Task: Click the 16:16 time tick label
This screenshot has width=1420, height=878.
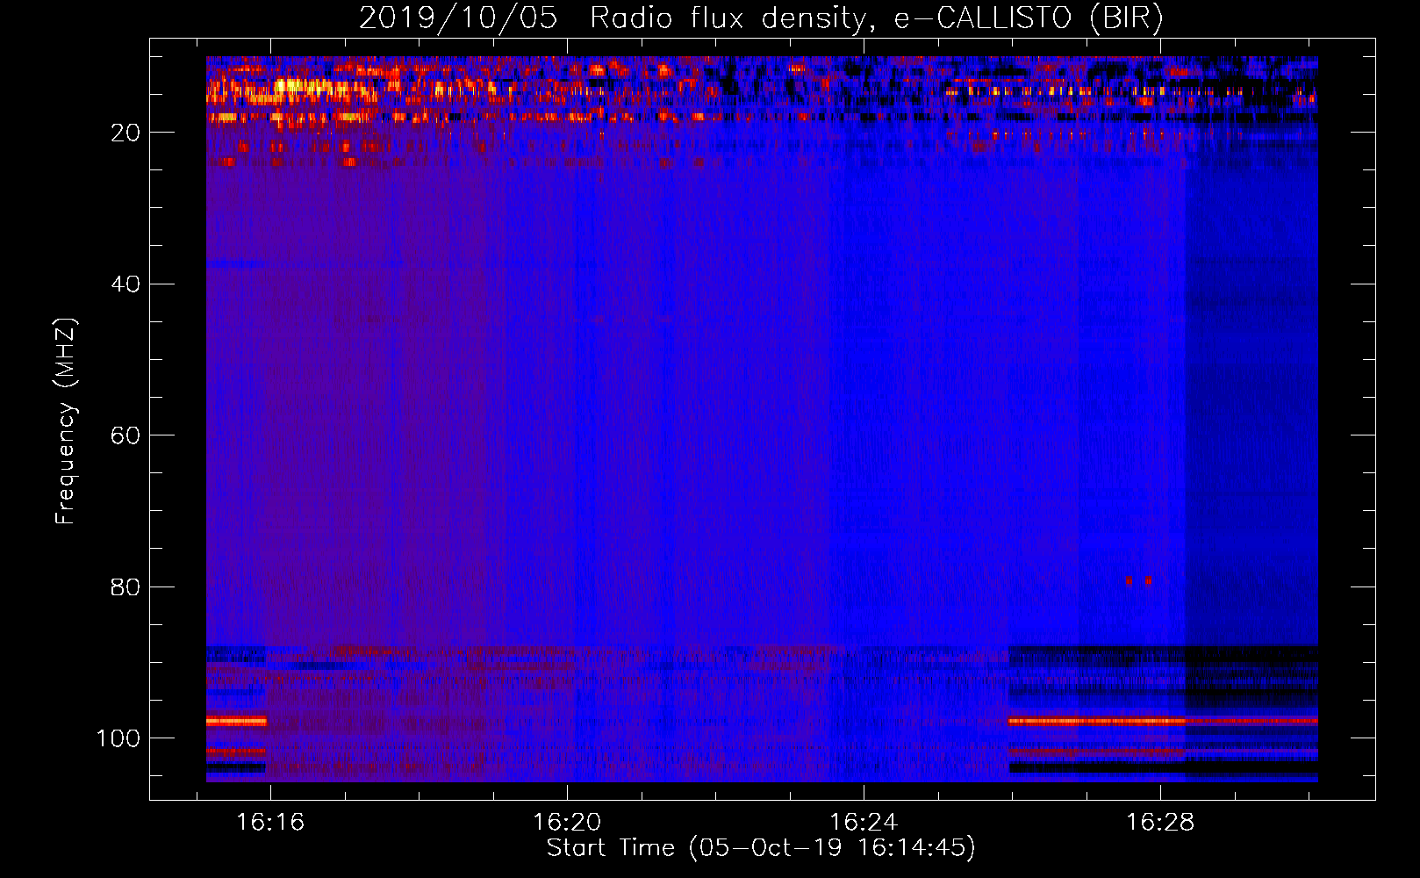Action: (270, 822)
